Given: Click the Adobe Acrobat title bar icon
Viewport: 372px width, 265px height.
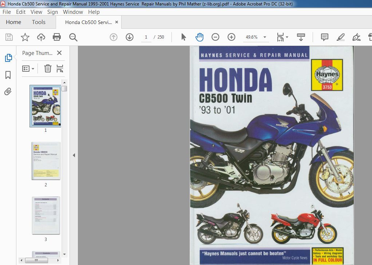Looking at the screenshot, I should [3, 4].
